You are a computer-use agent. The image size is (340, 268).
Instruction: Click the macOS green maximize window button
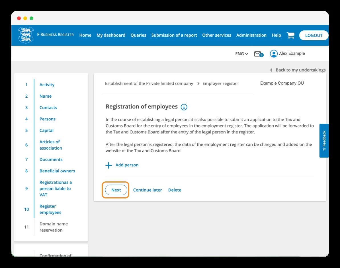31,18
